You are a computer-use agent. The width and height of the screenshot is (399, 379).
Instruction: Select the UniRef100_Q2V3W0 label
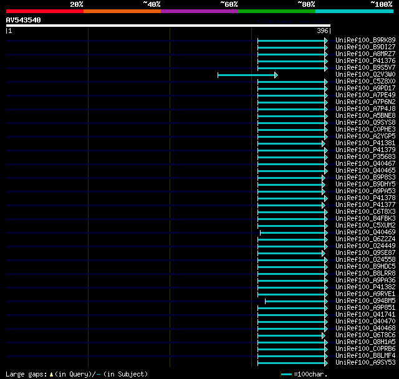click(x=365, y=75)
